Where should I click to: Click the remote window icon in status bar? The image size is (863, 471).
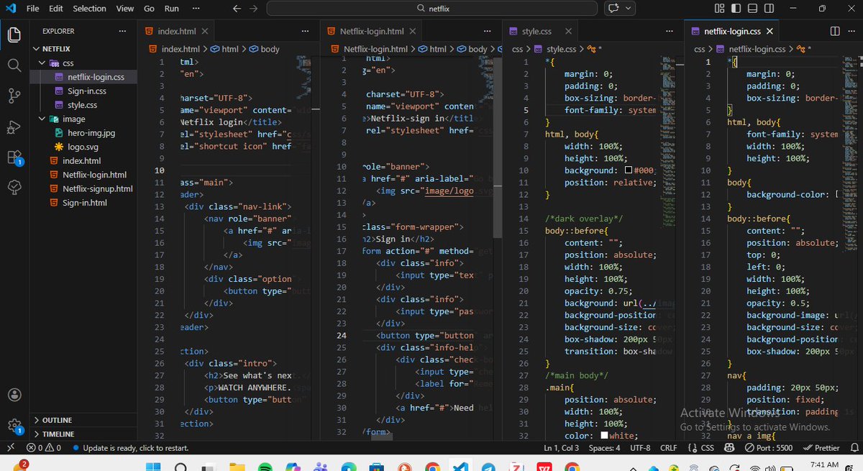pyautogui.click(x=9, y=447)
